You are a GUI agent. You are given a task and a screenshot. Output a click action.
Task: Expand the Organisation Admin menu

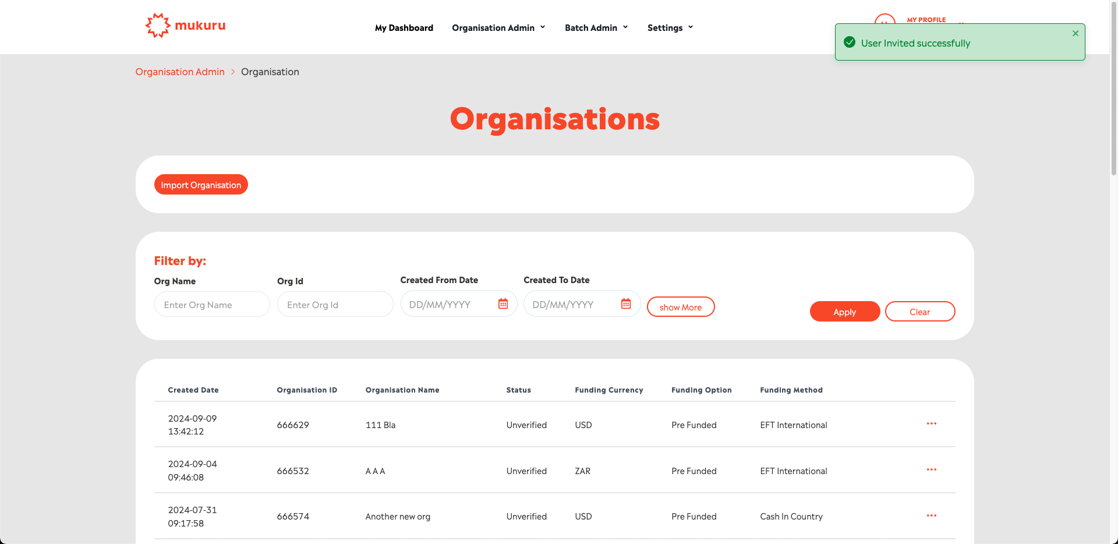(x=498, y=28)
